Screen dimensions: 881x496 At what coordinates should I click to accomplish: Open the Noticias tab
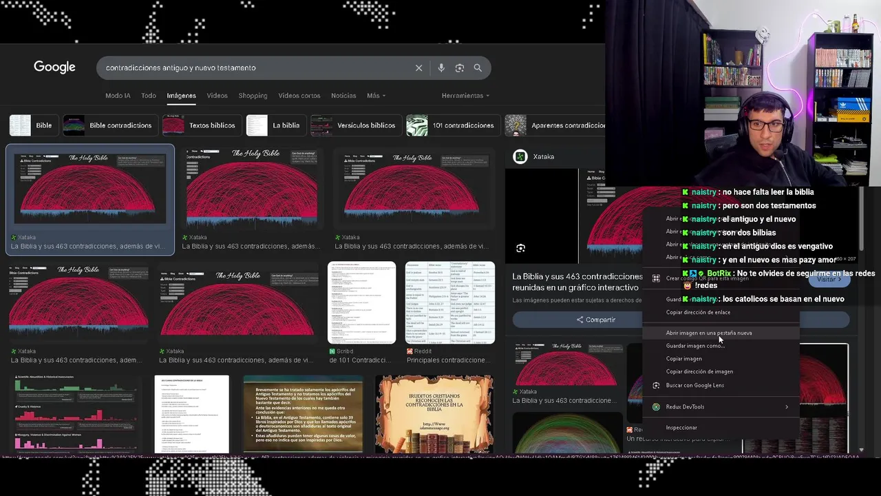pyautogui.click(x=343, y=96)
